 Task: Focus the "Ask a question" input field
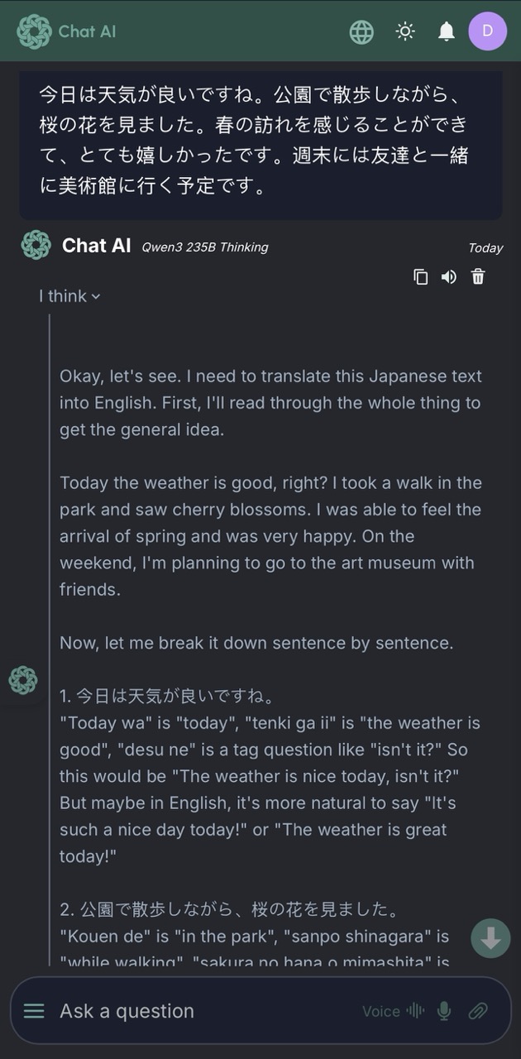(198, 1011)
